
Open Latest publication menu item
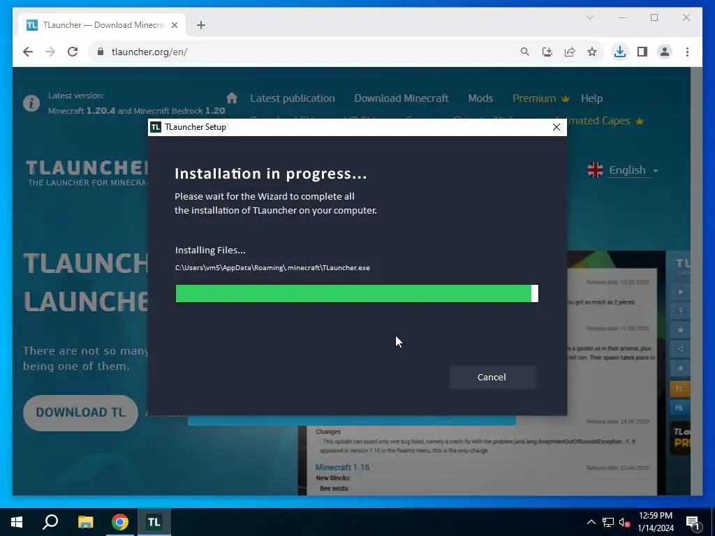[293, 98]
